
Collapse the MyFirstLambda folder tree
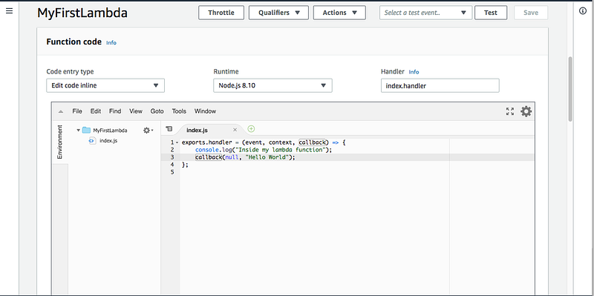[x=79, y=131]
